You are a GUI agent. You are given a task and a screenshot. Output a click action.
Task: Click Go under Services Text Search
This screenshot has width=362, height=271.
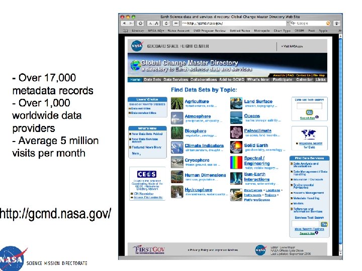(324, 224)
